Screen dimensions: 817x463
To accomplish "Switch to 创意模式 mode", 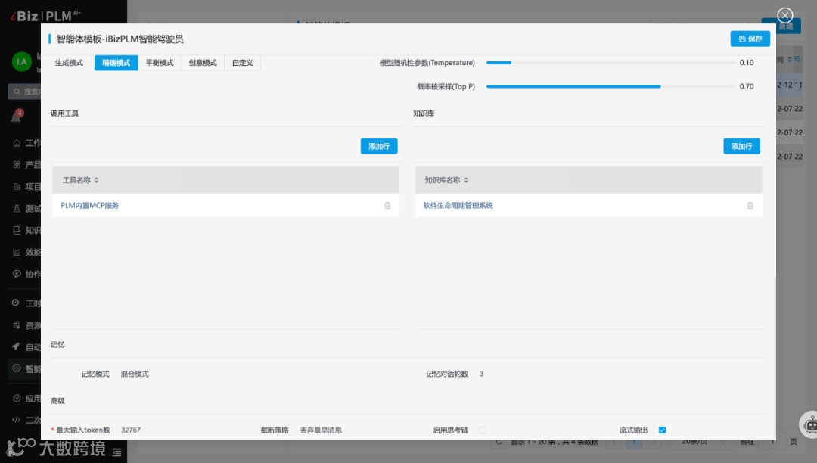I will [x=203, y=63].
